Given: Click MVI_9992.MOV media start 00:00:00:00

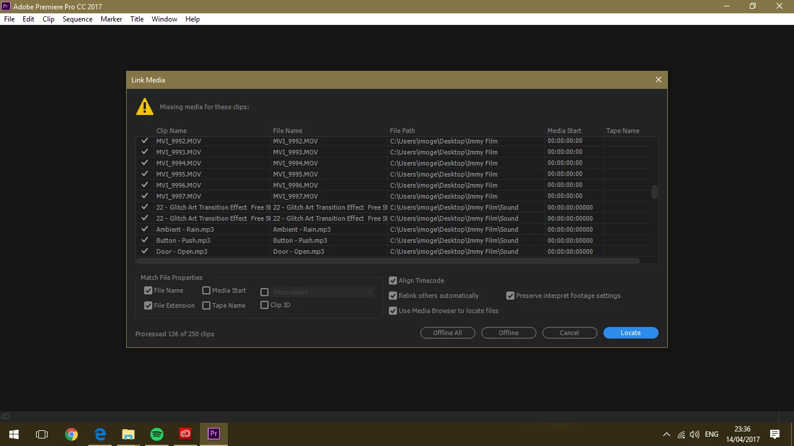Looking at the screenshot, I should click(565, 141).
